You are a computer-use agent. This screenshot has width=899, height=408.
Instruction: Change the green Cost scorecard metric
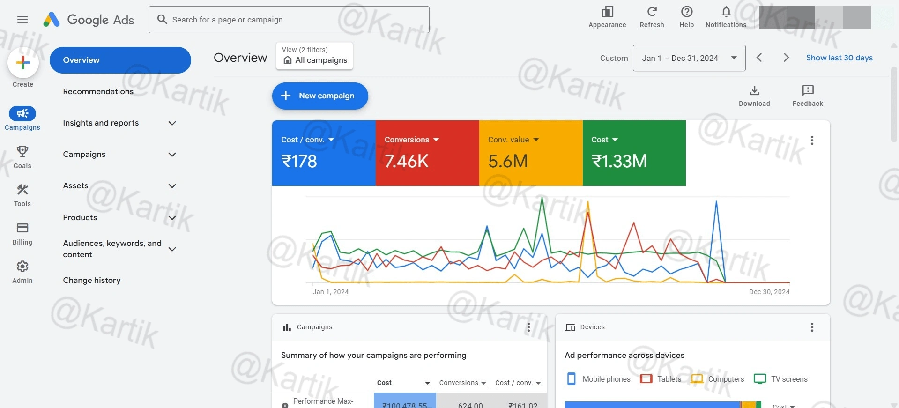coord(604,140)
